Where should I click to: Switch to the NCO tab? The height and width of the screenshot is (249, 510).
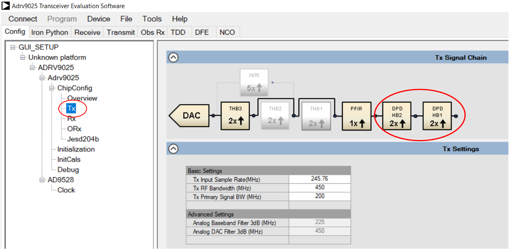coord(227,33)
